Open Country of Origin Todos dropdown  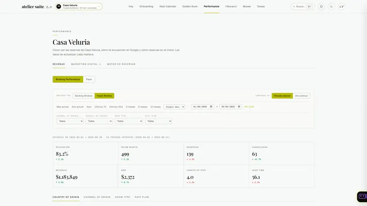99,121
